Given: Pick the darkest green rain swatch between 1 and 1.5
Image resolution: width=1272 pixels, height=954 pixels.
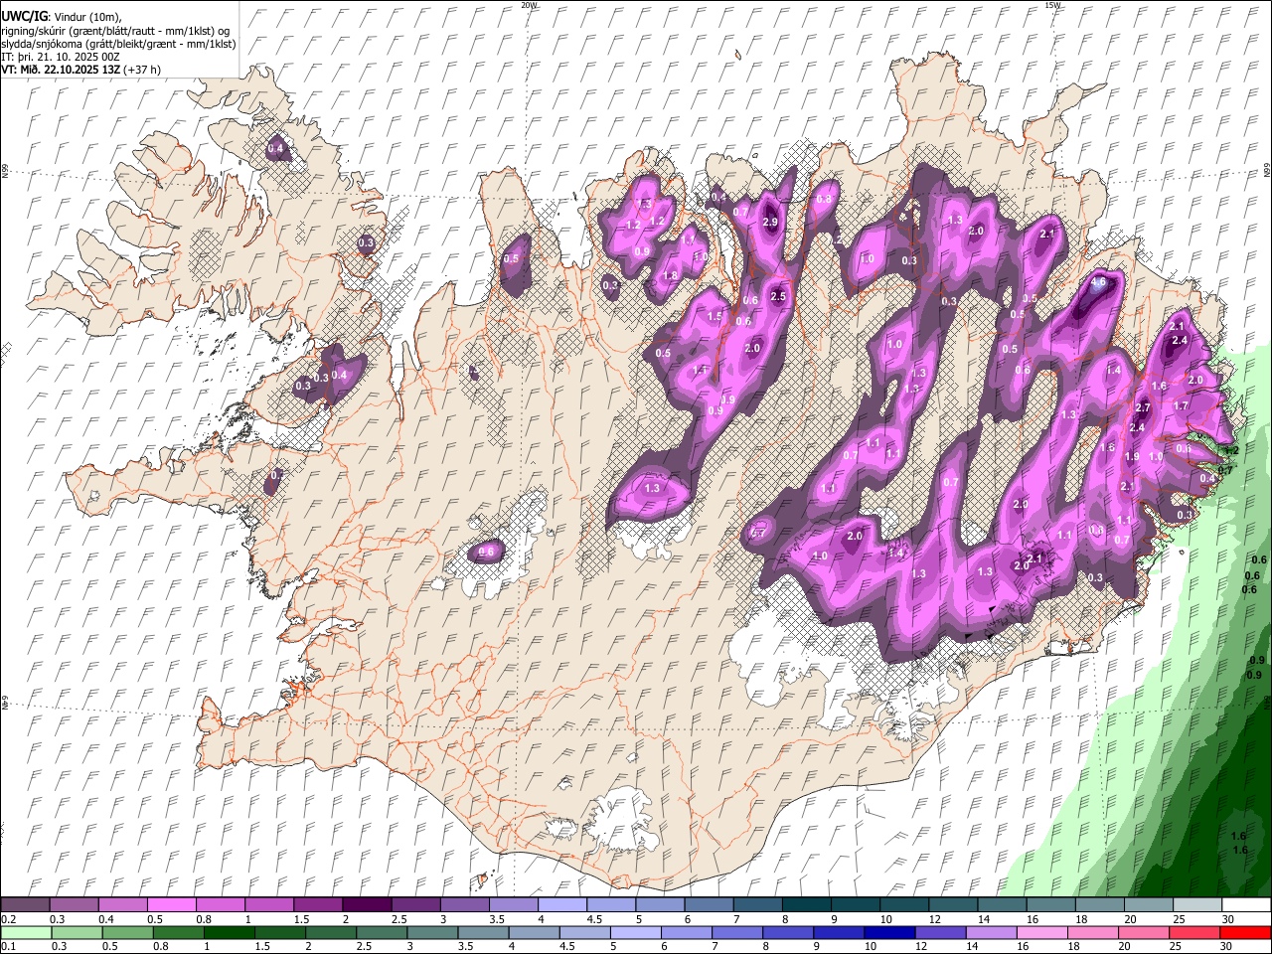Looking at the screenshot, I should [x=230, y=932].
